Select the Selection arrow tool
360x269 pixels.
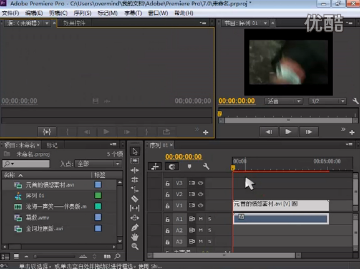(x=135, y=151)
